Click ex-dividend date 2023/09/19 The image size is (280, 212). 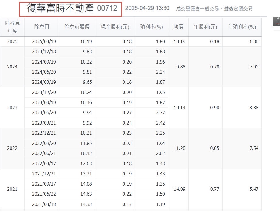pos(44,102)
